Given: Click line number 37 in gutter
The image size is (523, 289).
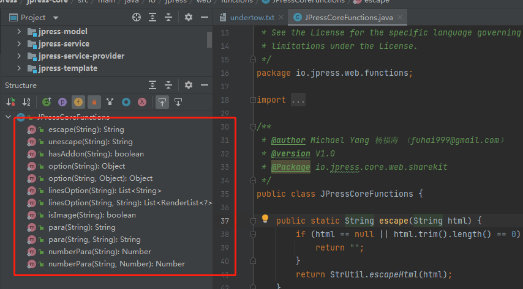Looking at the screenshot, I should click(225, 221).
